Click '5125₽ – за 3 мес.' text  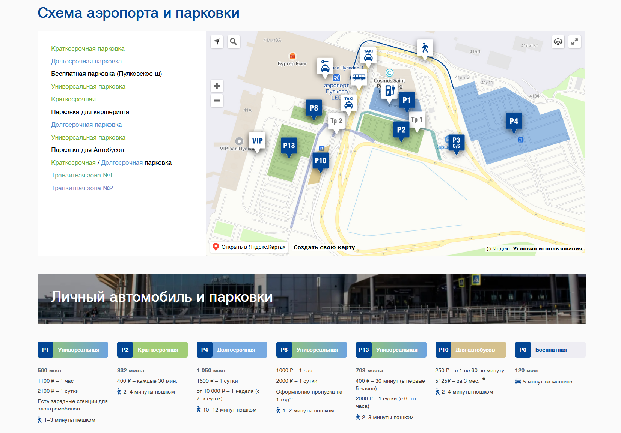457,381
